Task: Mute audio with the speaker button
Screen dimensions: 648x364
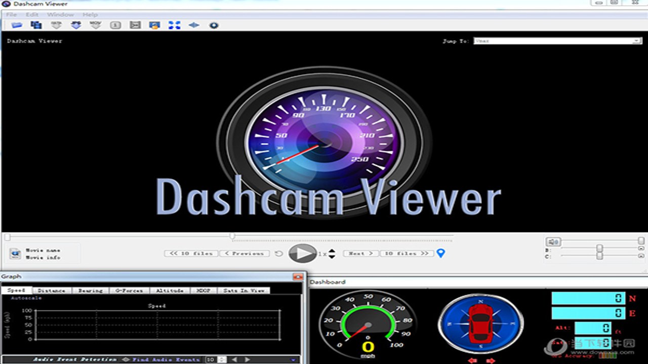Action: click(x=553, y=242)
